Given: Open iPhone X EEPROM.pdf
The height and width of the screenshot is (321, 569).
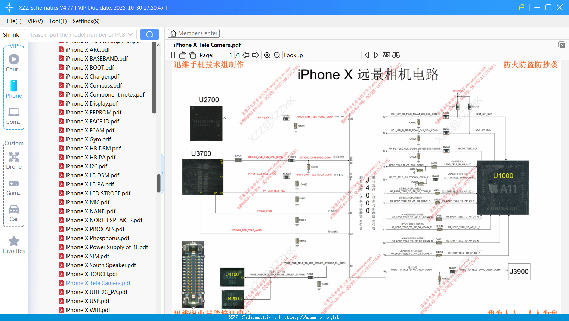Looking at the screenshot, I should tap(93, 113).
